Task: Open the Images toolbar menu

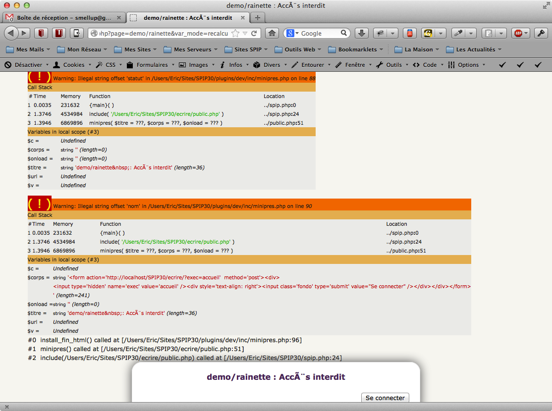Action: (197, 65)
